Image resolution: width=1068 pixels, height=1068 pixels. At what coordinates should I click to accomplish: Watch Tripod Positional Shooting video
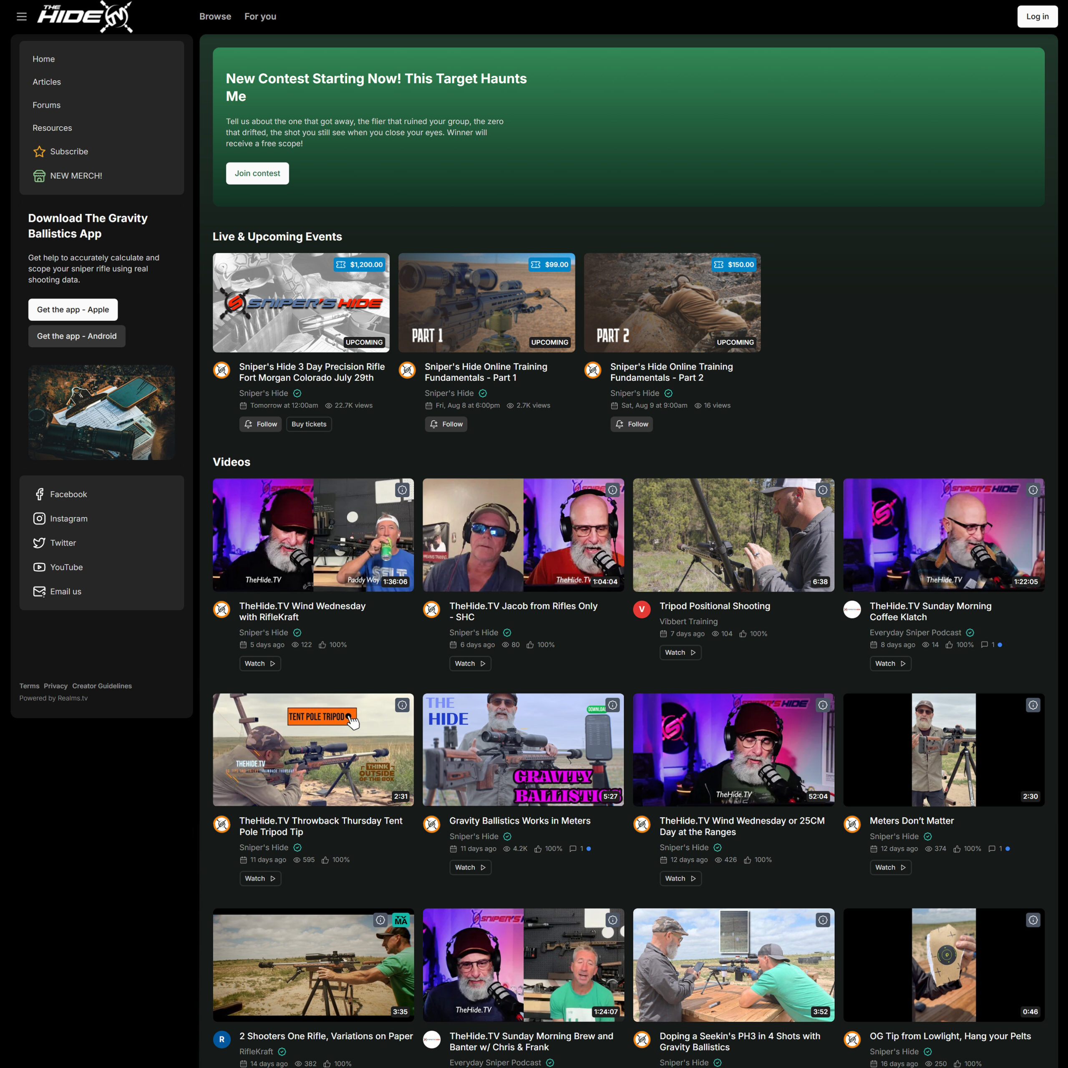coord(680,652)
